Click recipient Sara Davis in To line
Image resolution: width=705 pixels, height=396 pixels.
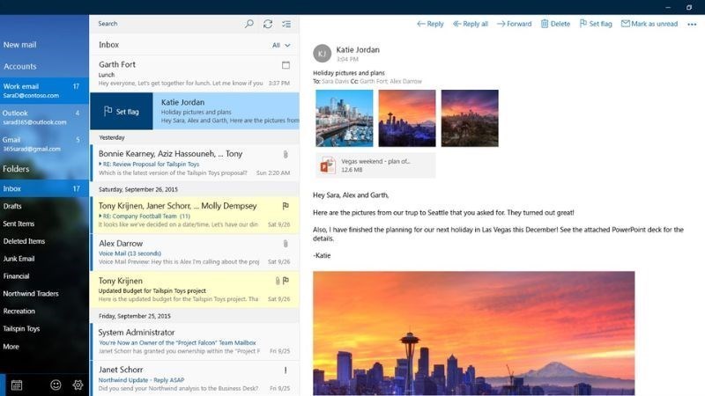[x=336, y=81]
